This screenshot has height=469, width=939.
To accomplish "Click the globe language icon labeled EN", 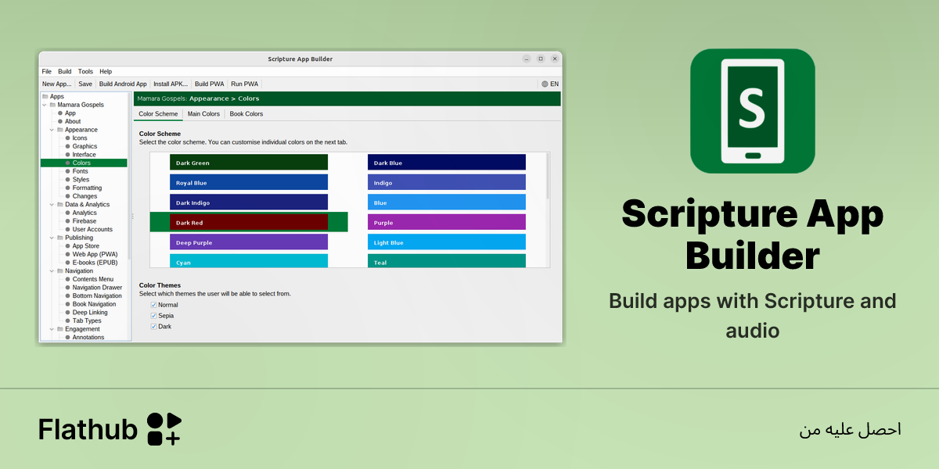I will [x=549, y=84].
